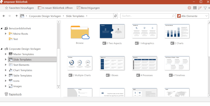Click the globe language icon

pyautogui.click(x=189, y=8)
